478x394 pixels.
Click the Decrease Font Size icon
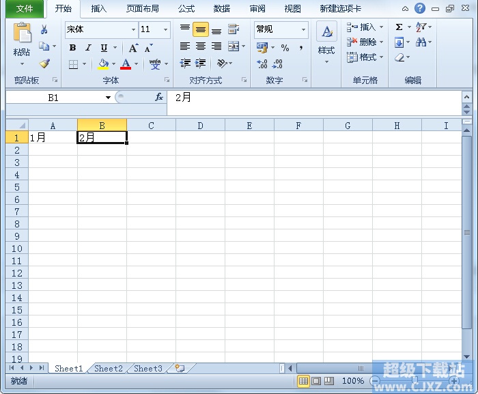[148, 48]
